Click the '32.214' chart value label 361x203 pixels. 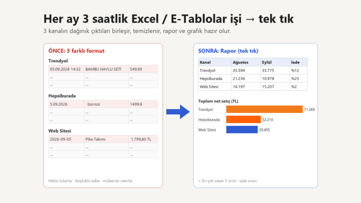point(267,120)
